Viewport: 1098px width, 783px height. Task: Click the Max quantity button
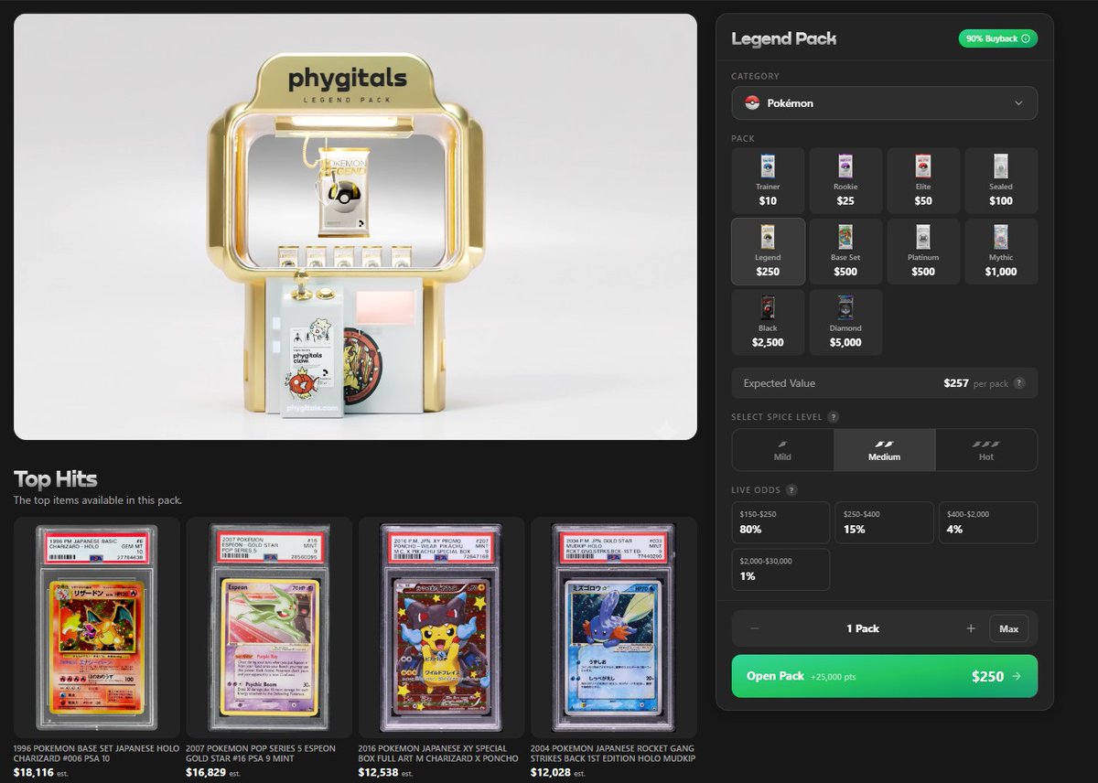pyautogui.click(x=1009, y=628)
